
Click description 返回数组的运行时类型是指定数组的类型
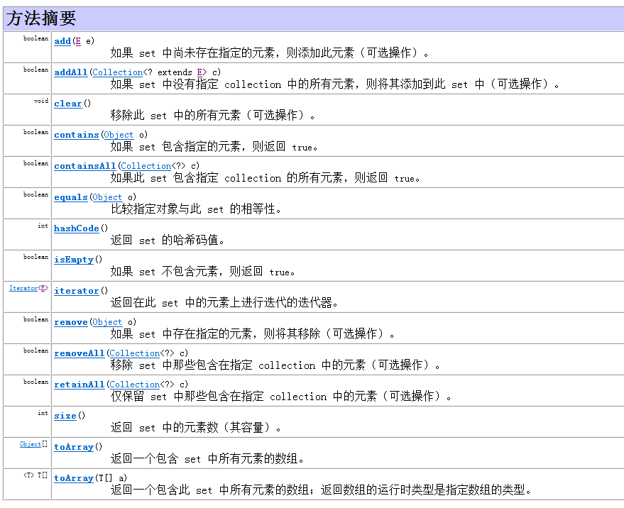click(x=426, y=490)
